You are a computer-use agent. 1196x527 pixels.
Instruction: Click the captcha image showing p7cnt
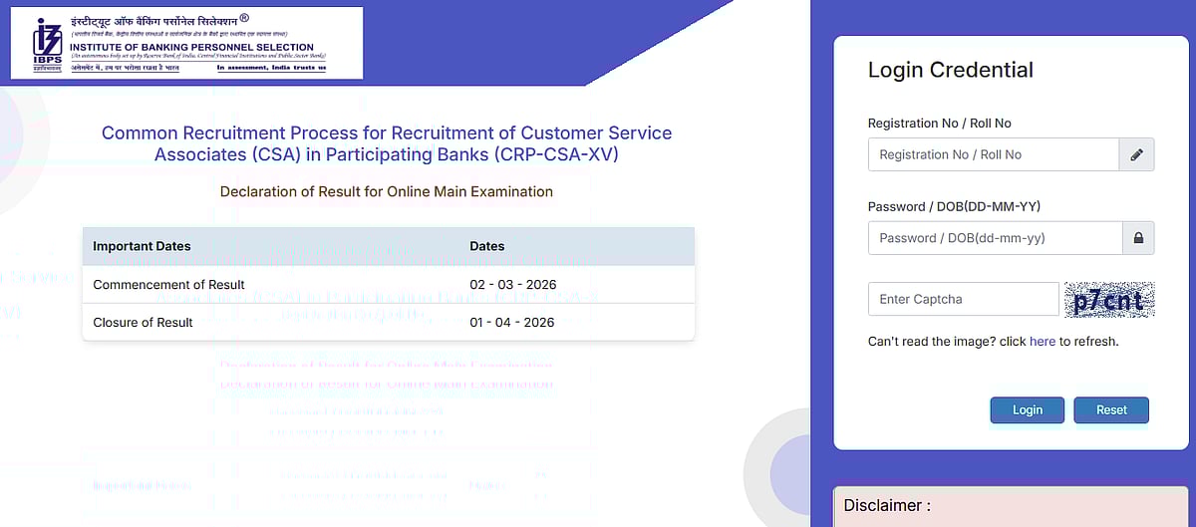[x=1108, y=299]
